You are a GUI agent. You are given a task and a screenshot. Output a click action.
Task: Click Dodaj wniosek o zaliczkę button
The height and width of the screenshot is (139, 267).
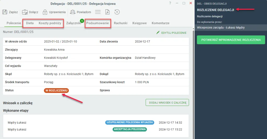pos(167,103)
